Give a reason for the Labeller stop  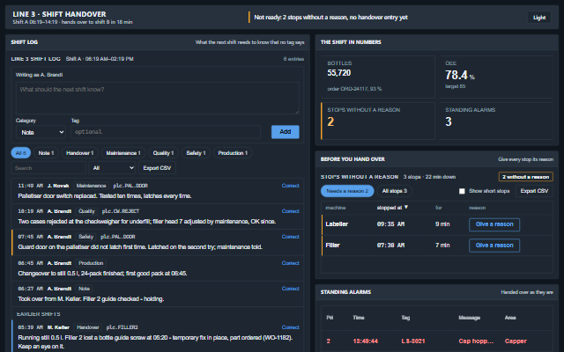click(494, 224)
